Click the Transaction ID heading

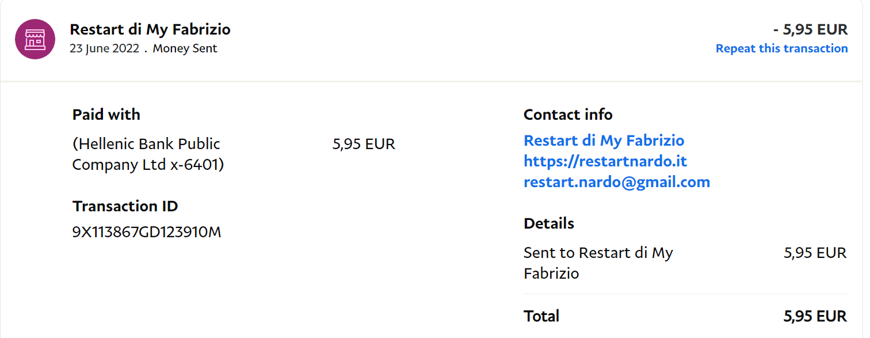(125, 206)
